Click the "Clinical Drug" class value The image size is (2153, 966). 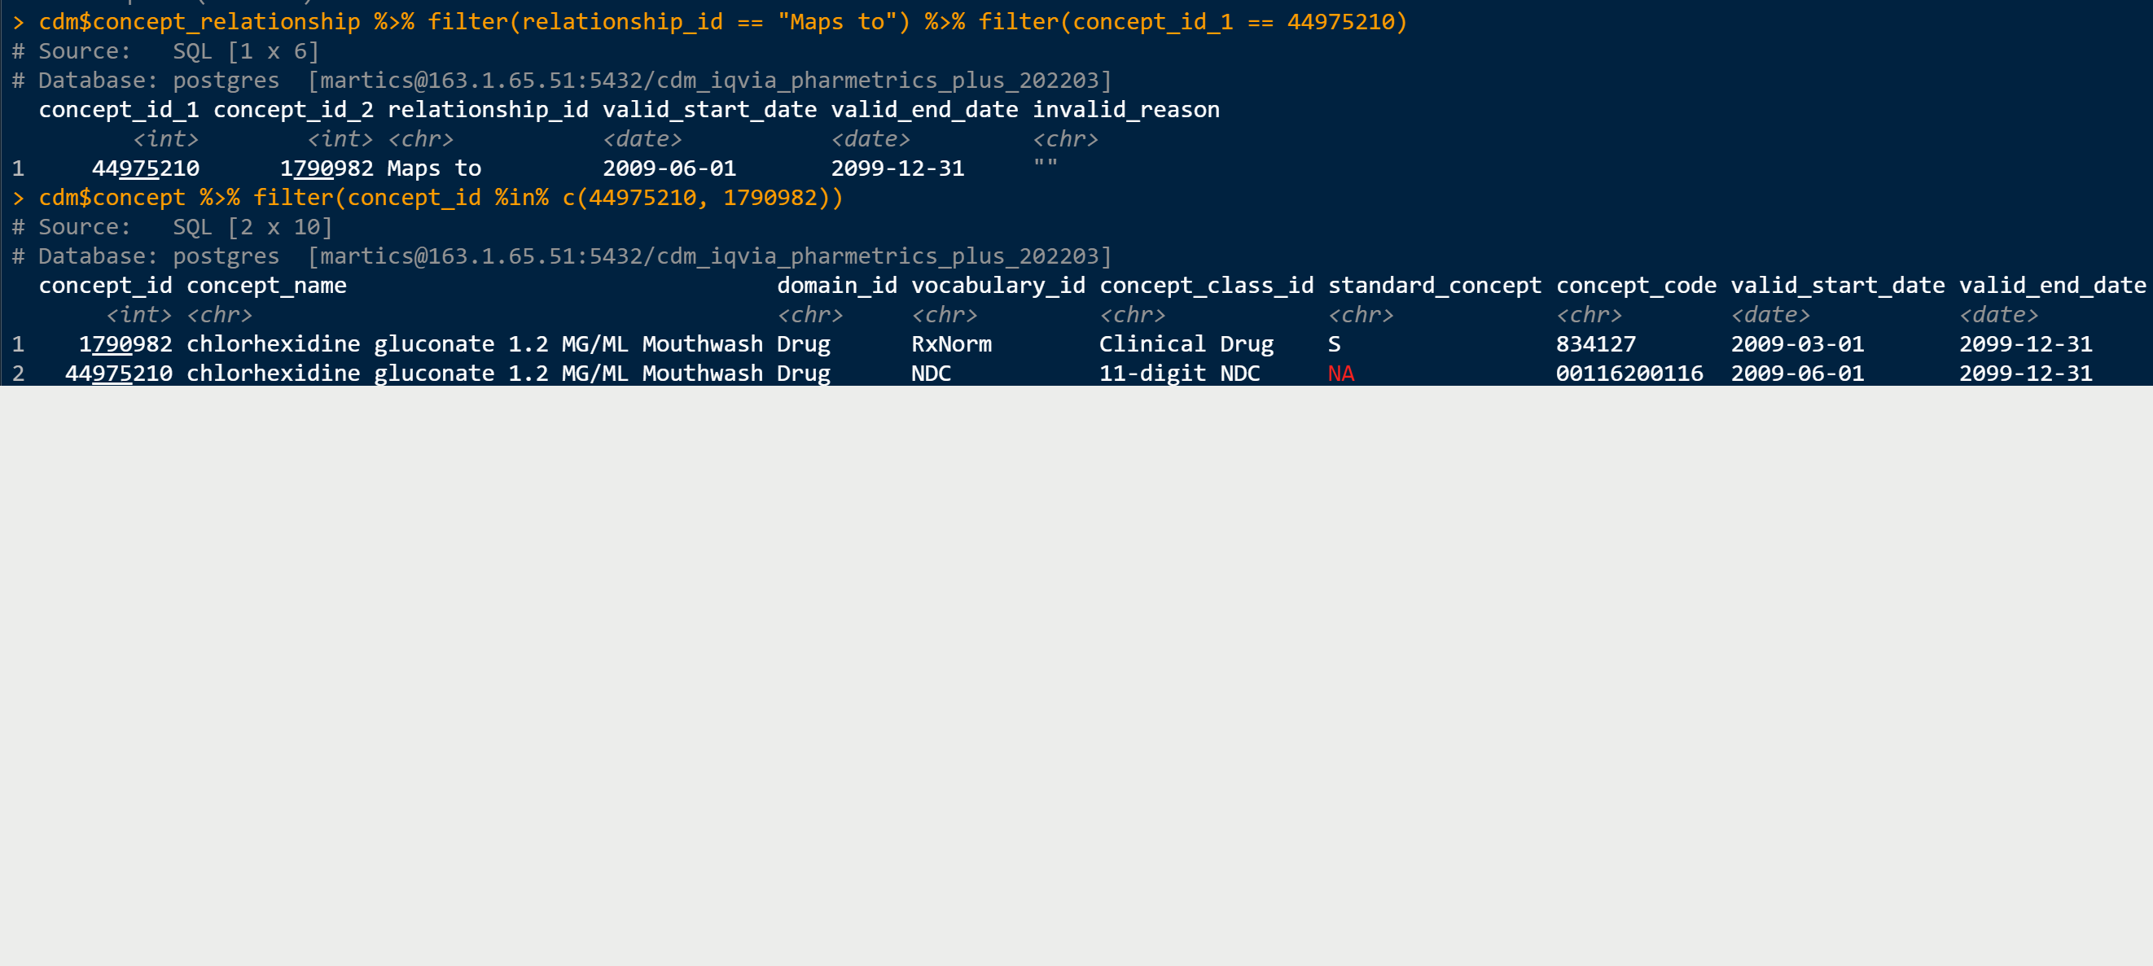1186,343
